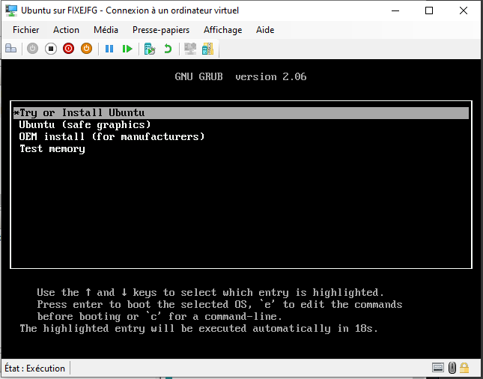483x379 pixels.
Task: Click the "executed automatically in 18s" countdown line
Action: [x=199, y=329]
